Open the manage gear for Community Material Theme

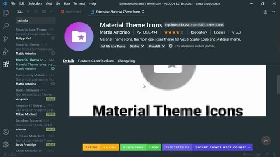point(53,83)
